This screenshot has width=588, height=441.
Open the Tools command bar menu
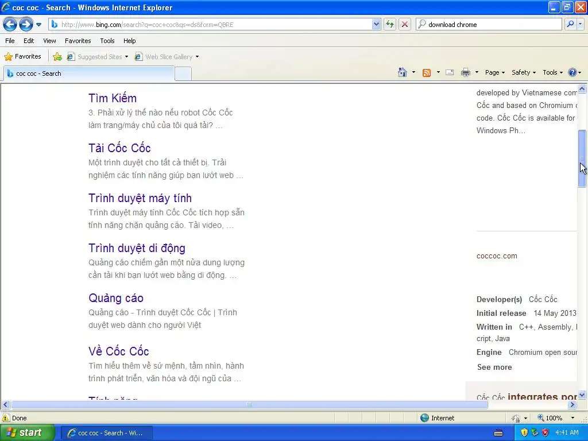tap(552, 72)
